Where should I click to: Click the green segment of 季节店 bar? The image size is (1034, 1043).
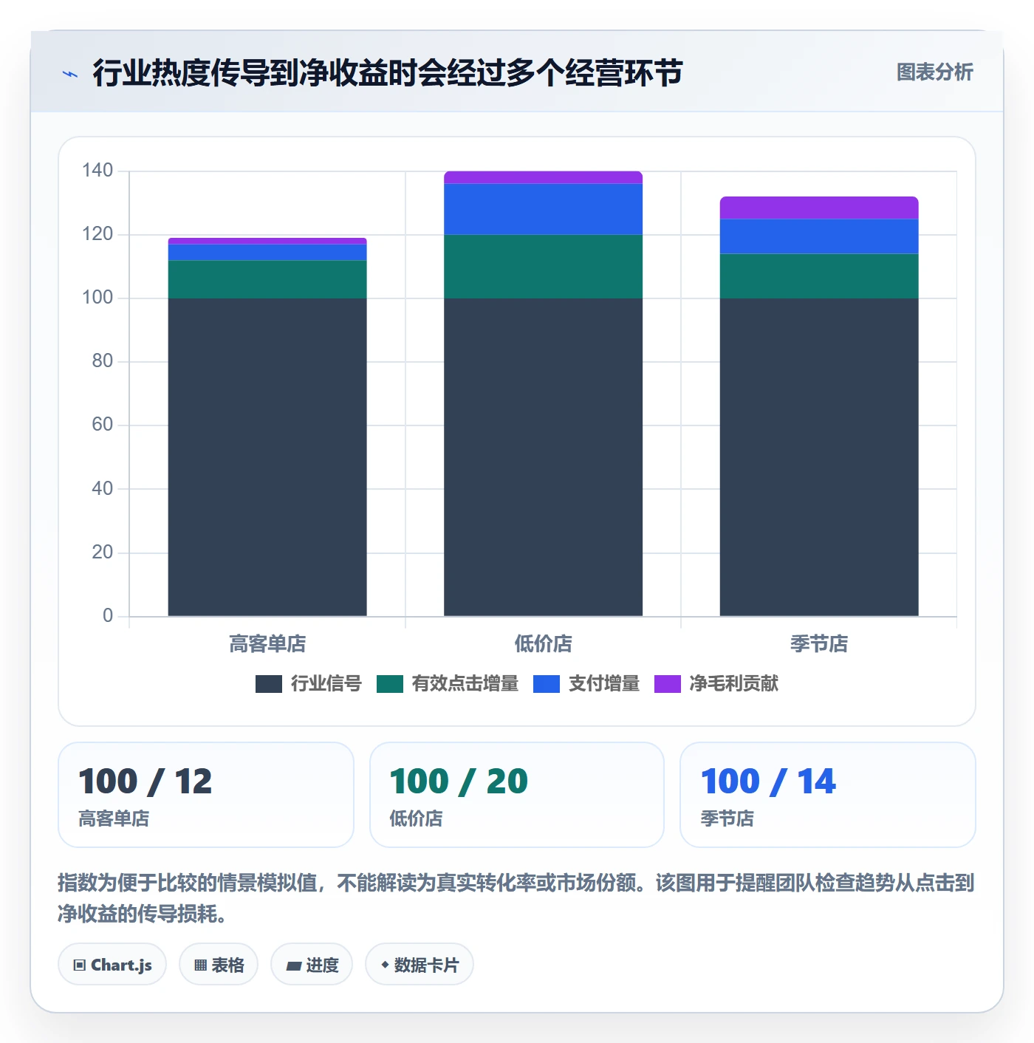[819, 276]
